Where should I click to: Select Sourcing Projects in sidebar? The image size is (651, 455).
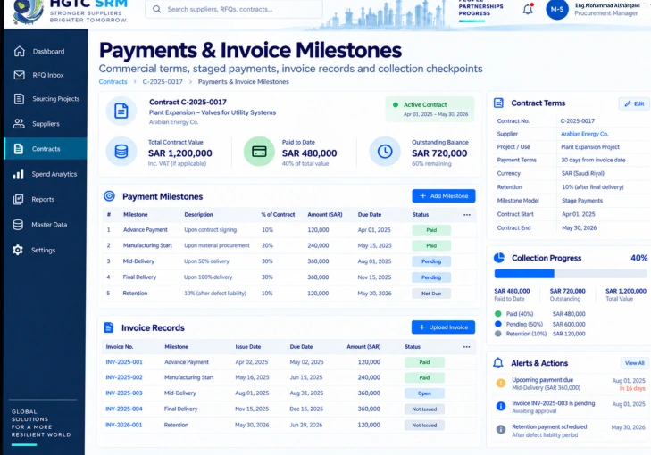tap(46, 99)
